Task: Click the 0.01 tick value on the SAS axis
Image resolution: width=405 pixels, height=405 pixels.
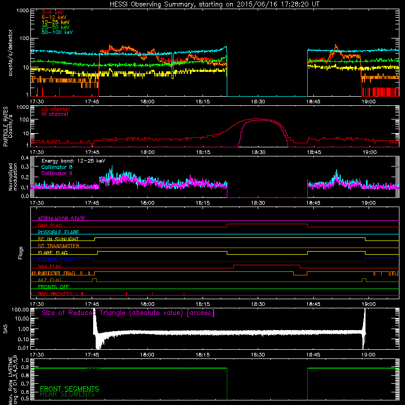Action: coord(23,348)
